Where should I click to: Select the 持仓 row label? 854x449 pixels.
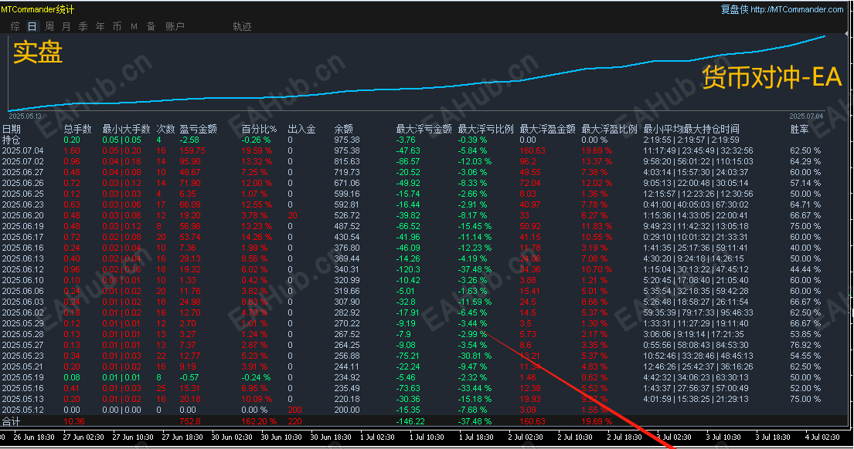(x=12, y=140)
